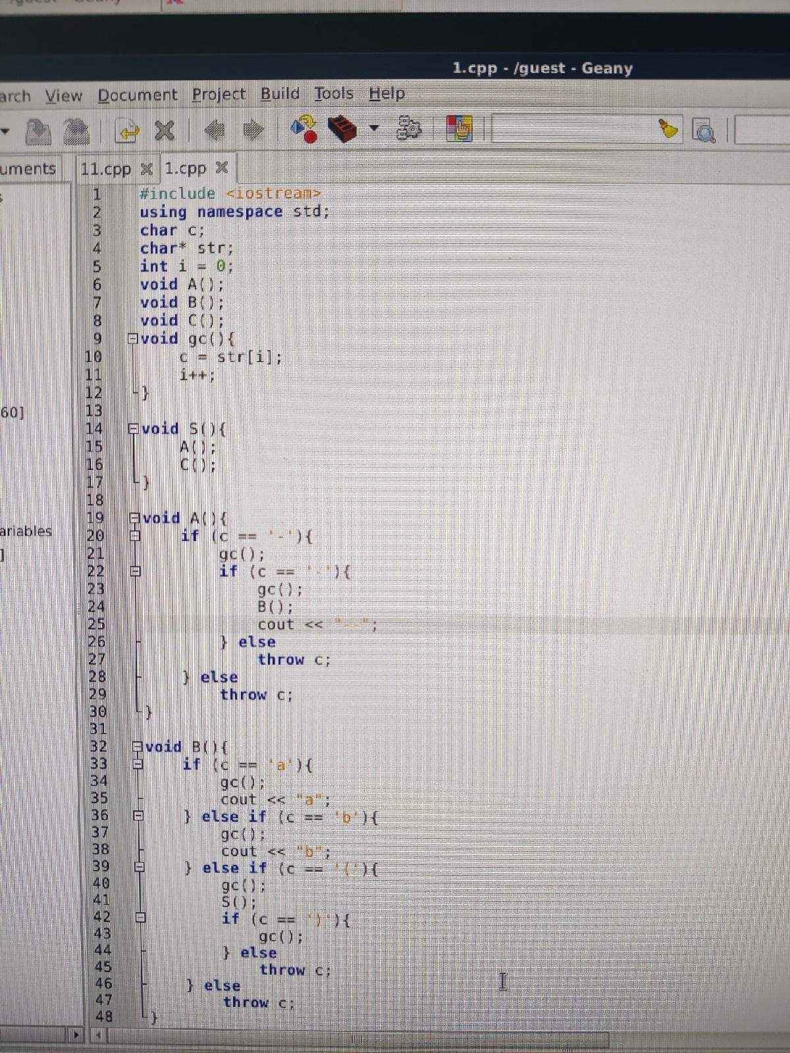Collapse the else if 'b' fold on line 36

[139, 816]
